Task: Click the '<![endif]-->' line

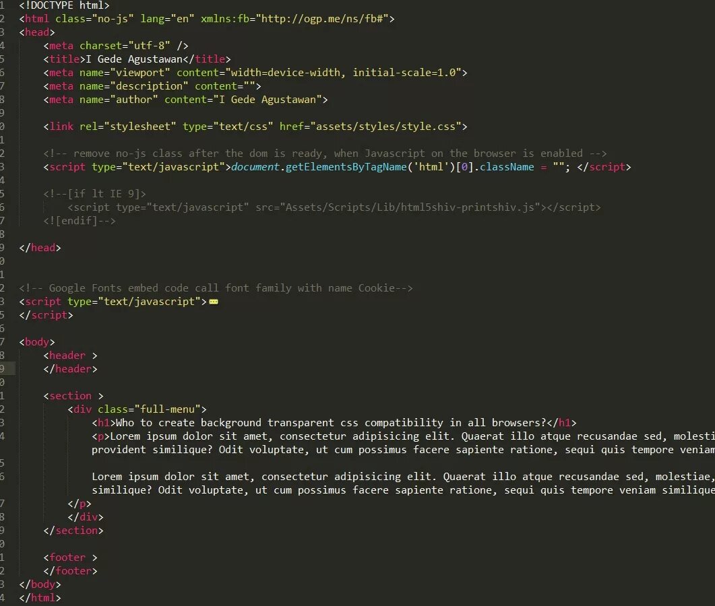Action: (80, 221)
